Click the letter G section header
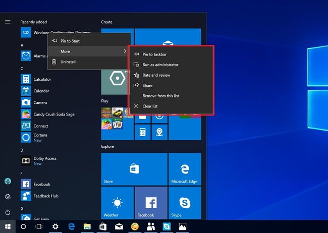 click(x=22, y=208)
